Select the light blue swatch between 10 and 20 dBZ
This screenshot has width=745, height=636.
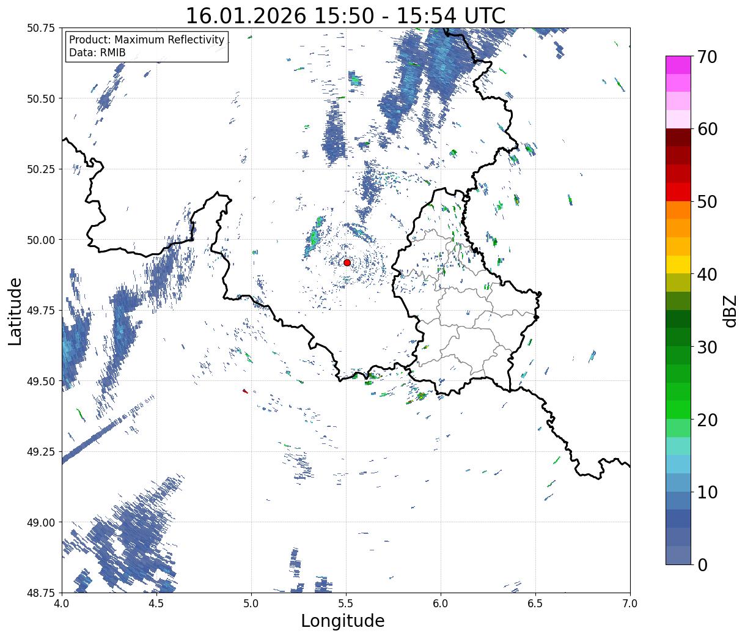pyautogui.click(x=678, y=464)
